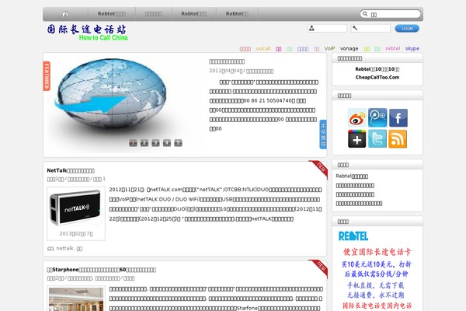Open the CheapCallToo.Com sidebar link
The height and width of the screenshot is (311, 466).
pos(377,78)
